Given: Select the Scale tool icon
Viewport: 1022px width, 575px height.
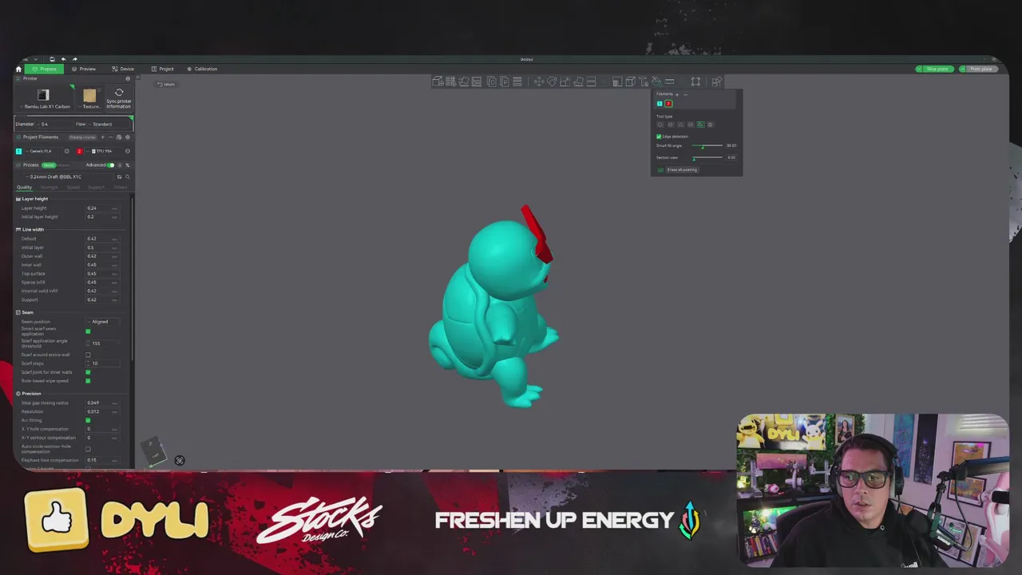Looking at the screenshot, I should pos(564,81).
